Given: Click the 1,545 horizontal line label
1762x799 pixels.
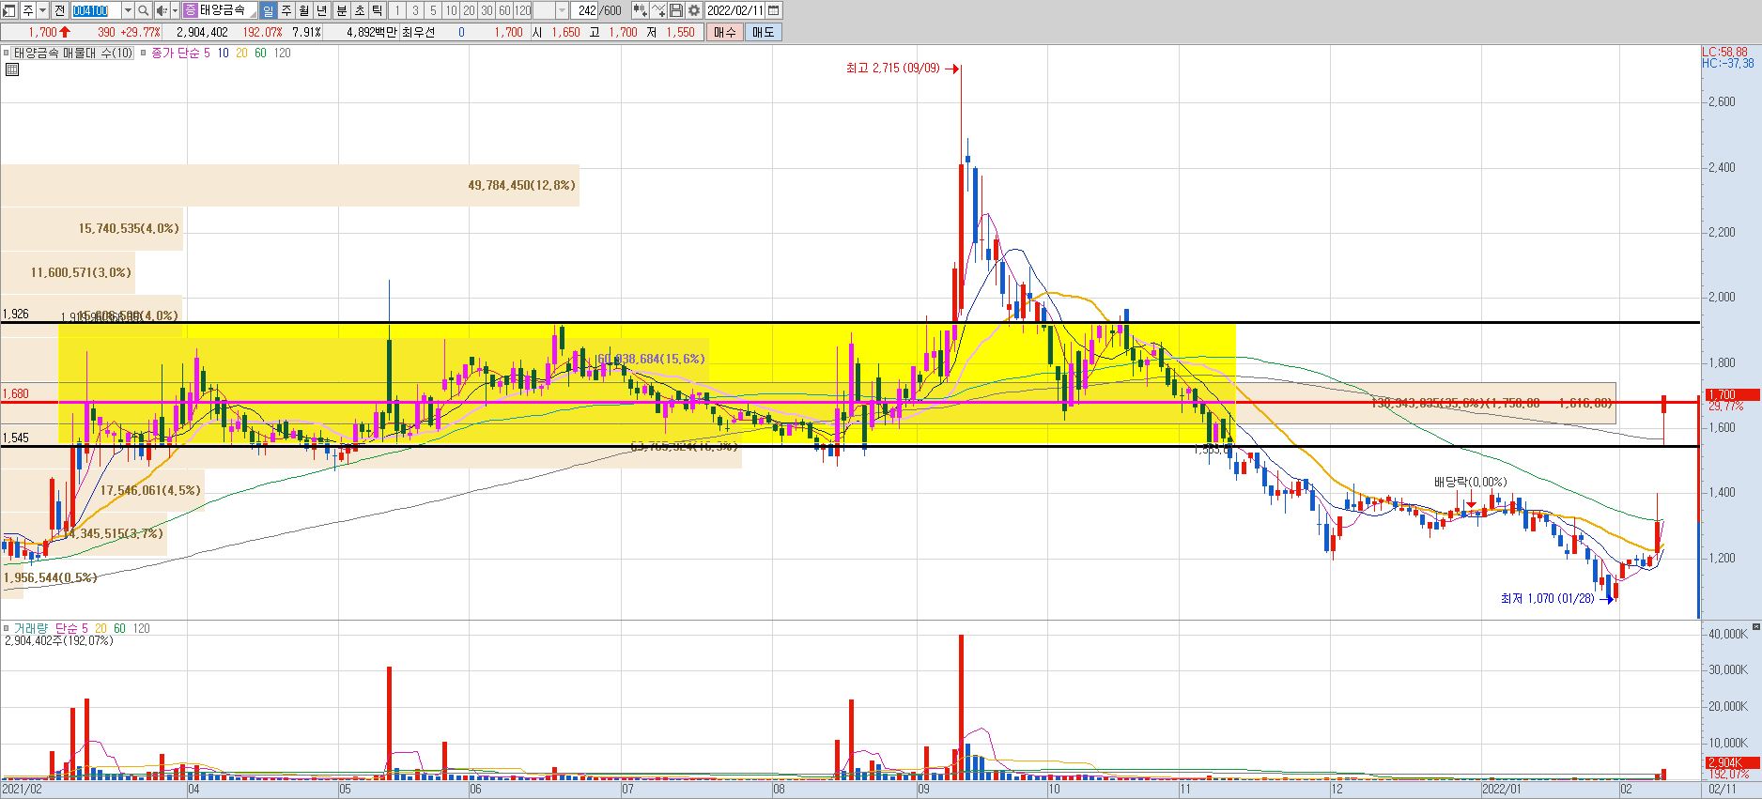Looking at the screenshot, I should [16, 438].
